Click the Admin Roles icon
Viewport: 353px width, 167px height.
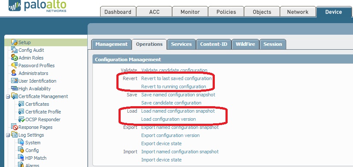(15, 57)
